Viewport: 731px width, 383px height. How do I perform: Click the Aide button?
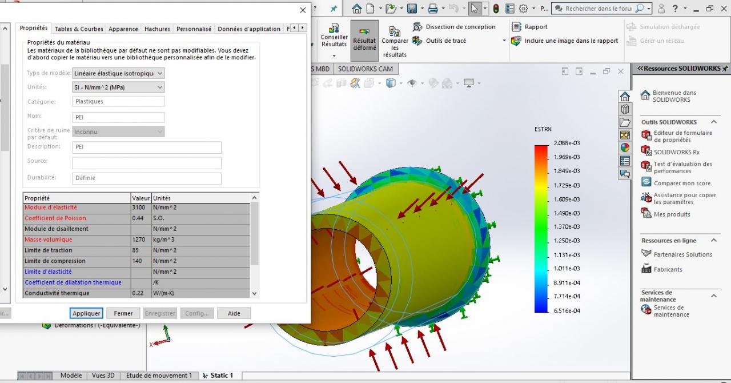[234, 313]
